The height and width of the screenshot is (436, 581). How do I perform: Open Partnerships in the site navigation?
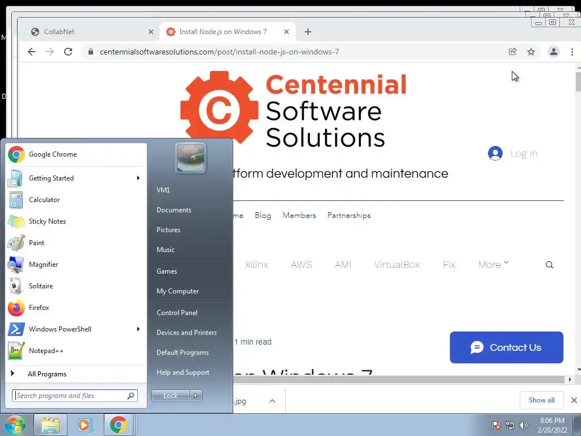click(349, 215)
